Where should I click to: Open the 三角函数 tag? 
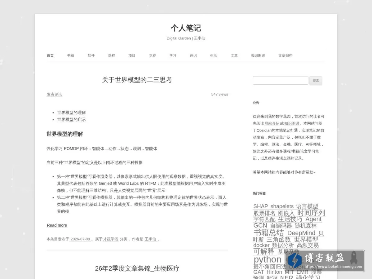(278, 240)
